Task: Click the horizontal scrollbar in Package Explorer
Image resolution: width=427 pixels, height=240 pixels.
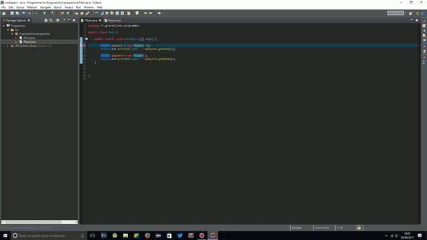Action: (39, 222)
